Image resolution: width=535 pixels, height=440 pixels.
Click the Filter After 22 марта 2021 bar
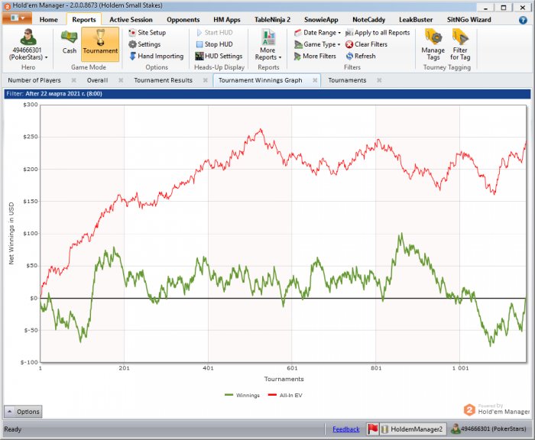click(x=267, y=94)
